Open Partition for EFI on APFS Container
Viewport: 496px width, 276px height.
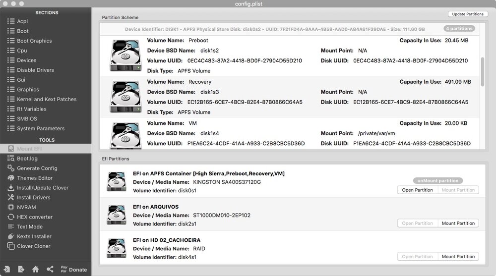[x=417, y=190]
